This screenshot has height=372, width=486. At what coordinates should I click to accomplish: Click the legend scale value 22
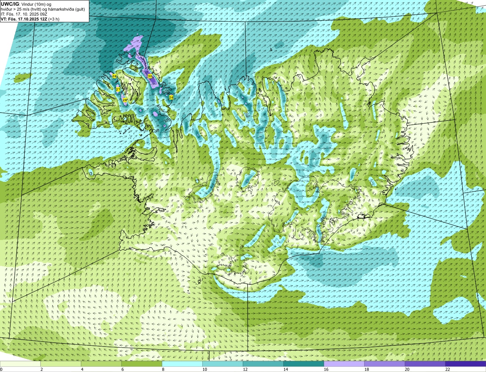click(448, 369)
